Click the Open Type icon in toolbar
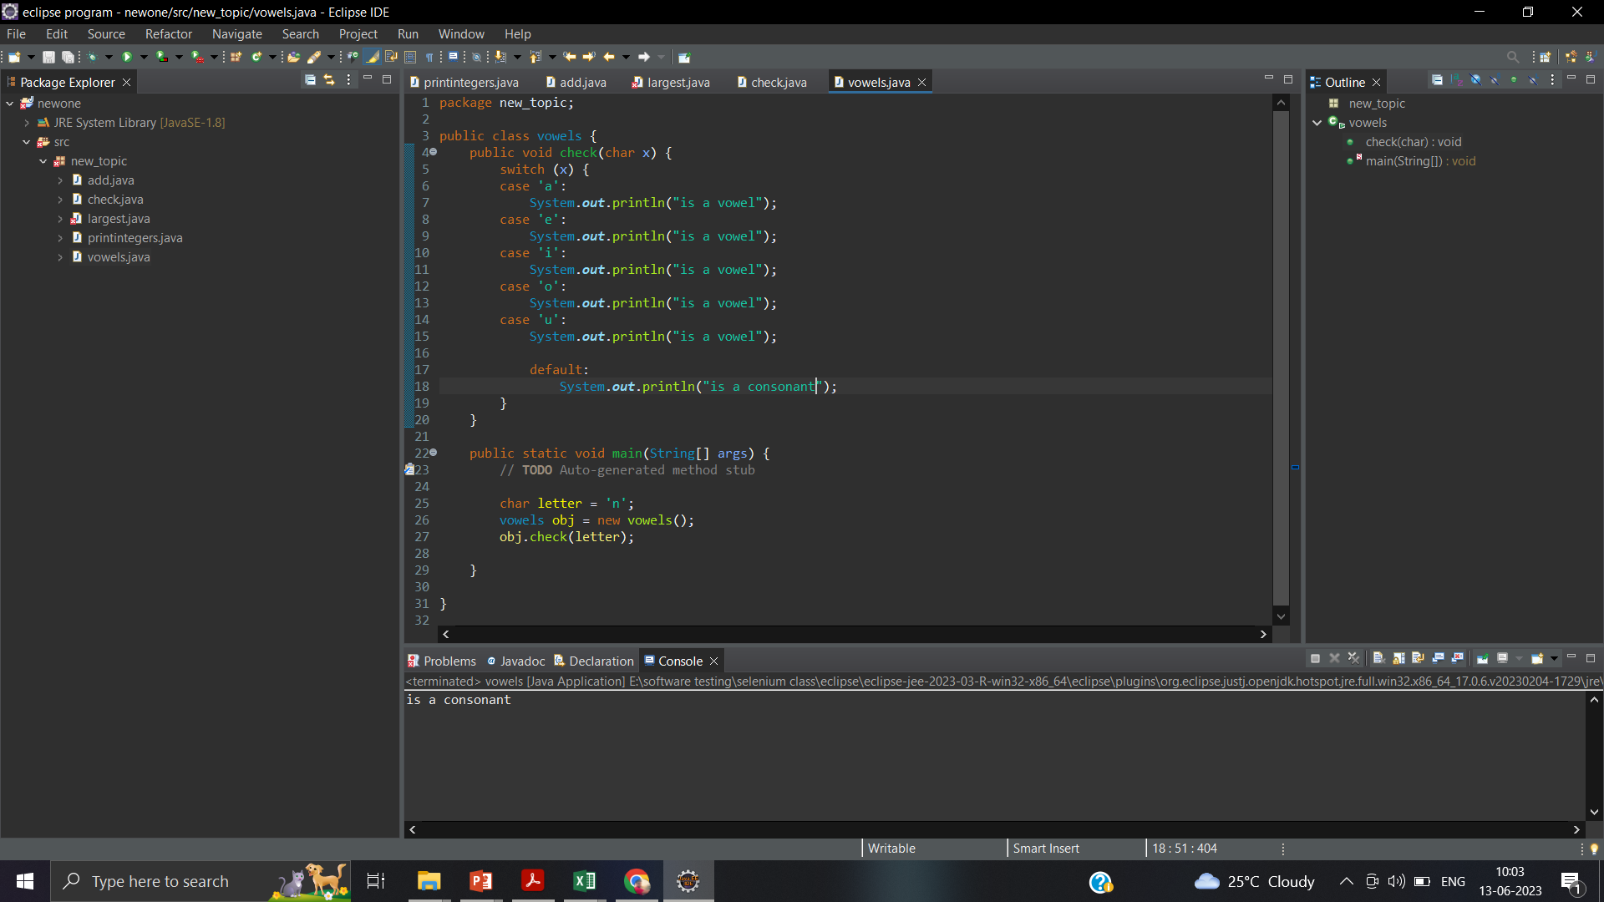Viewport: 1604px width, 902px height. point(293,57)
